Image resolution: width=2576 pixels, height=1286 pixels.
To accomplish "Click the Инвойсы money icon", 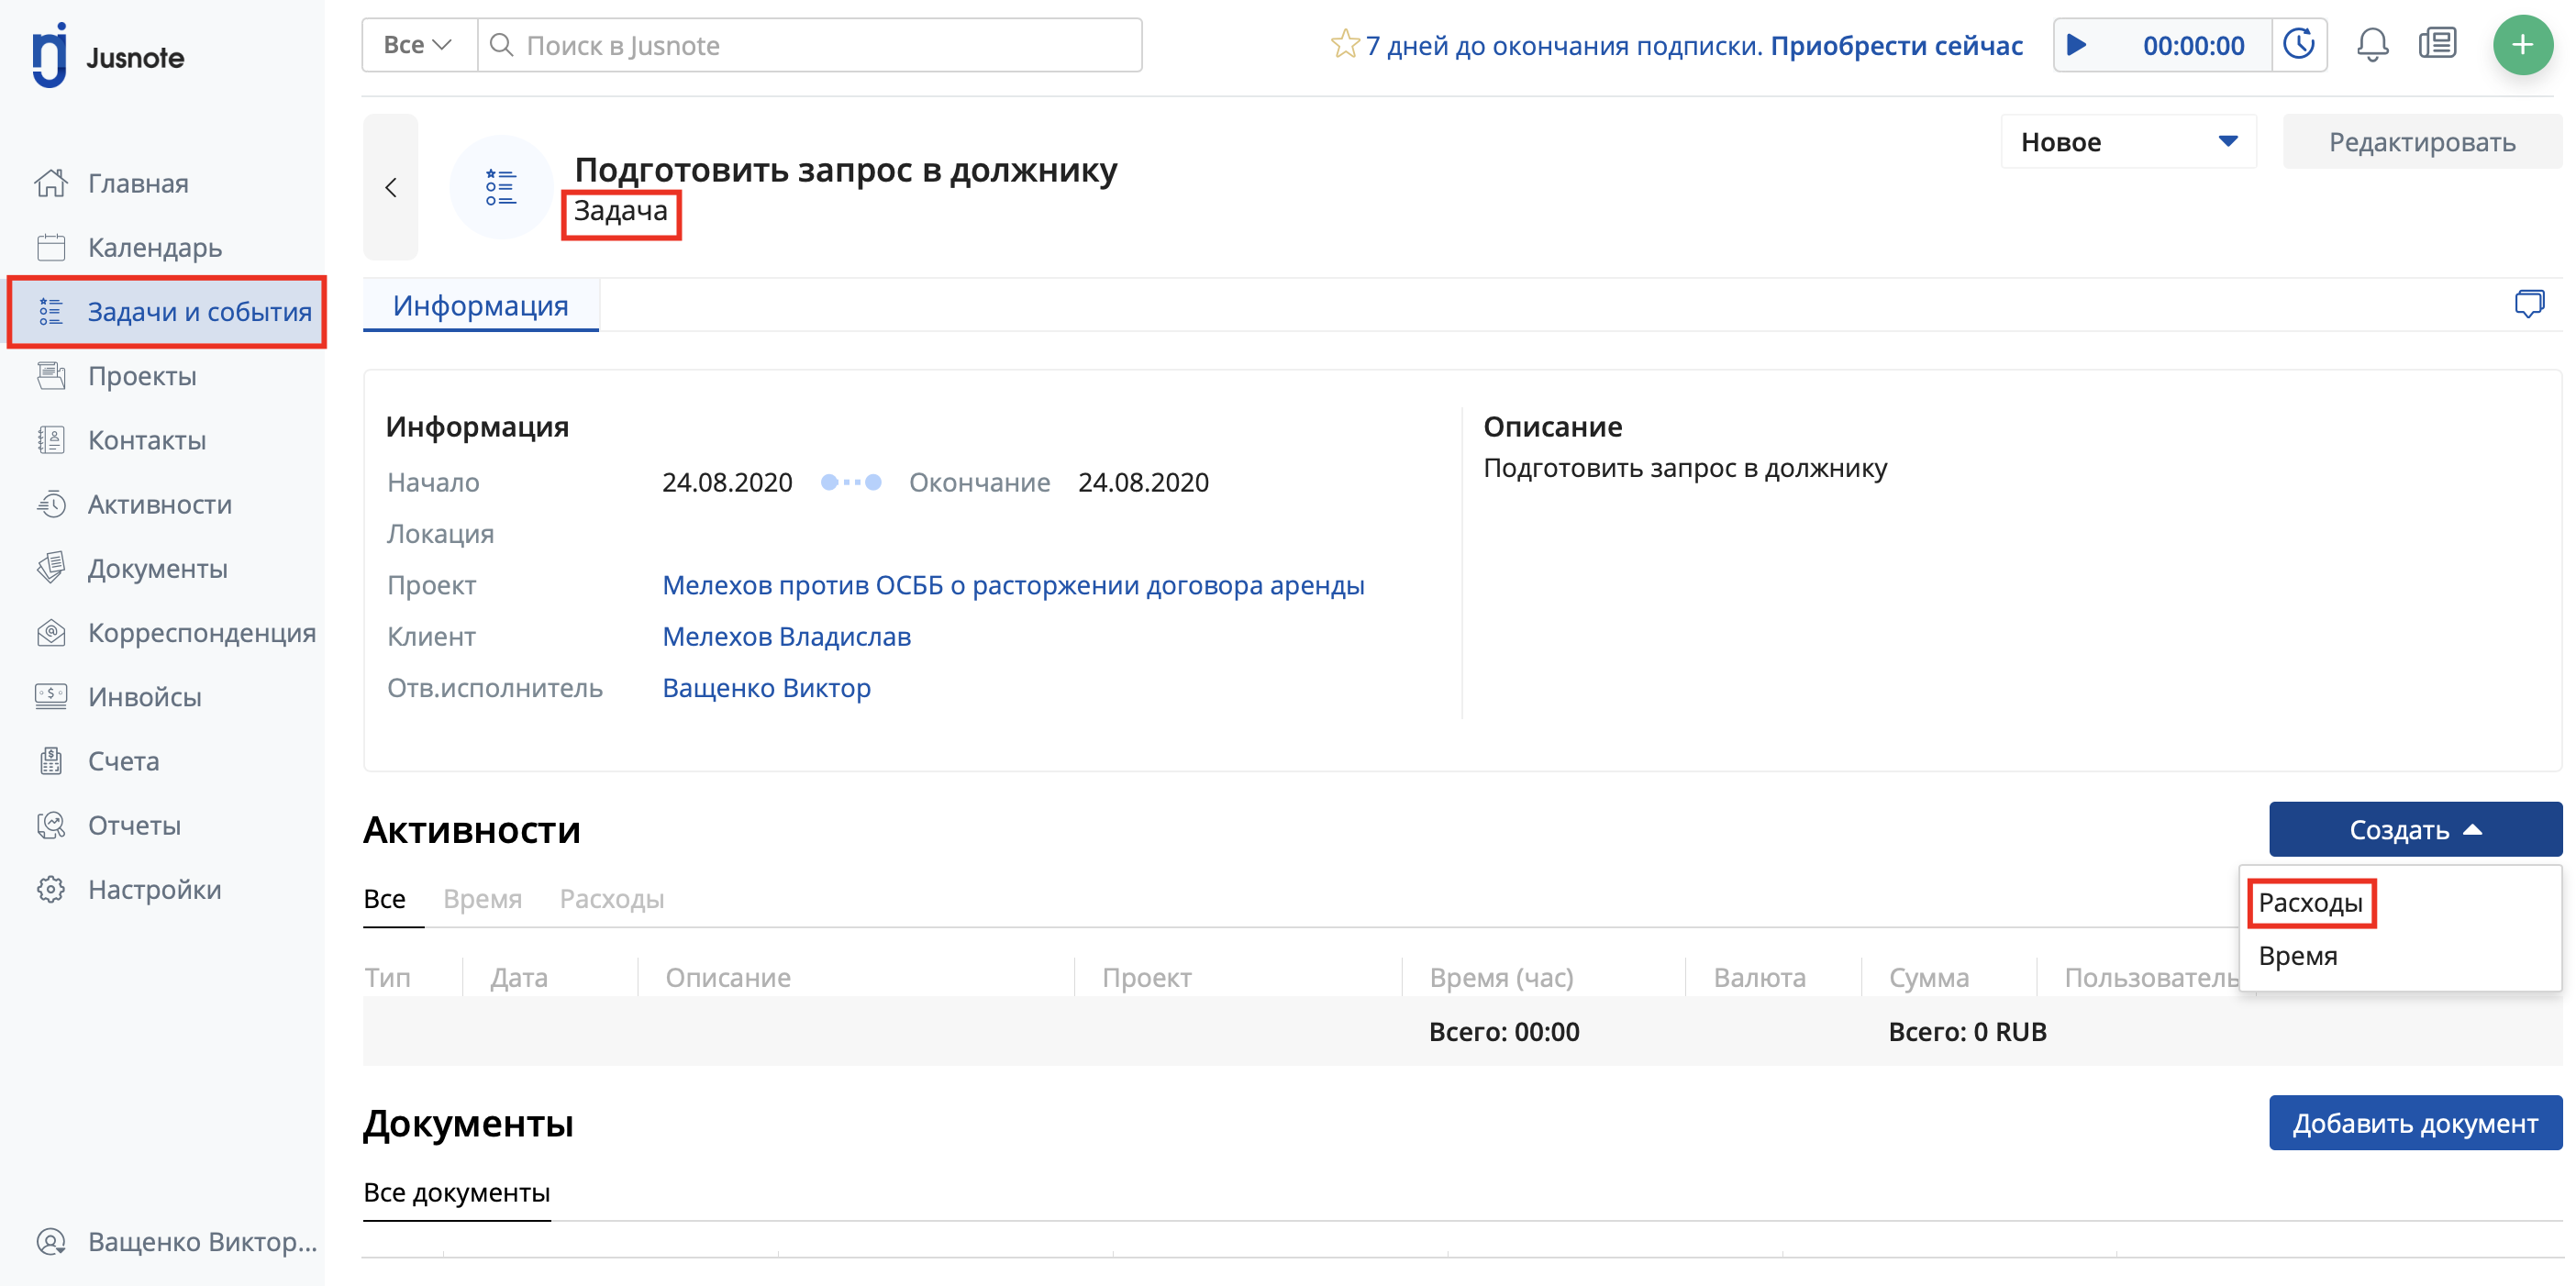I will (51, 696).
